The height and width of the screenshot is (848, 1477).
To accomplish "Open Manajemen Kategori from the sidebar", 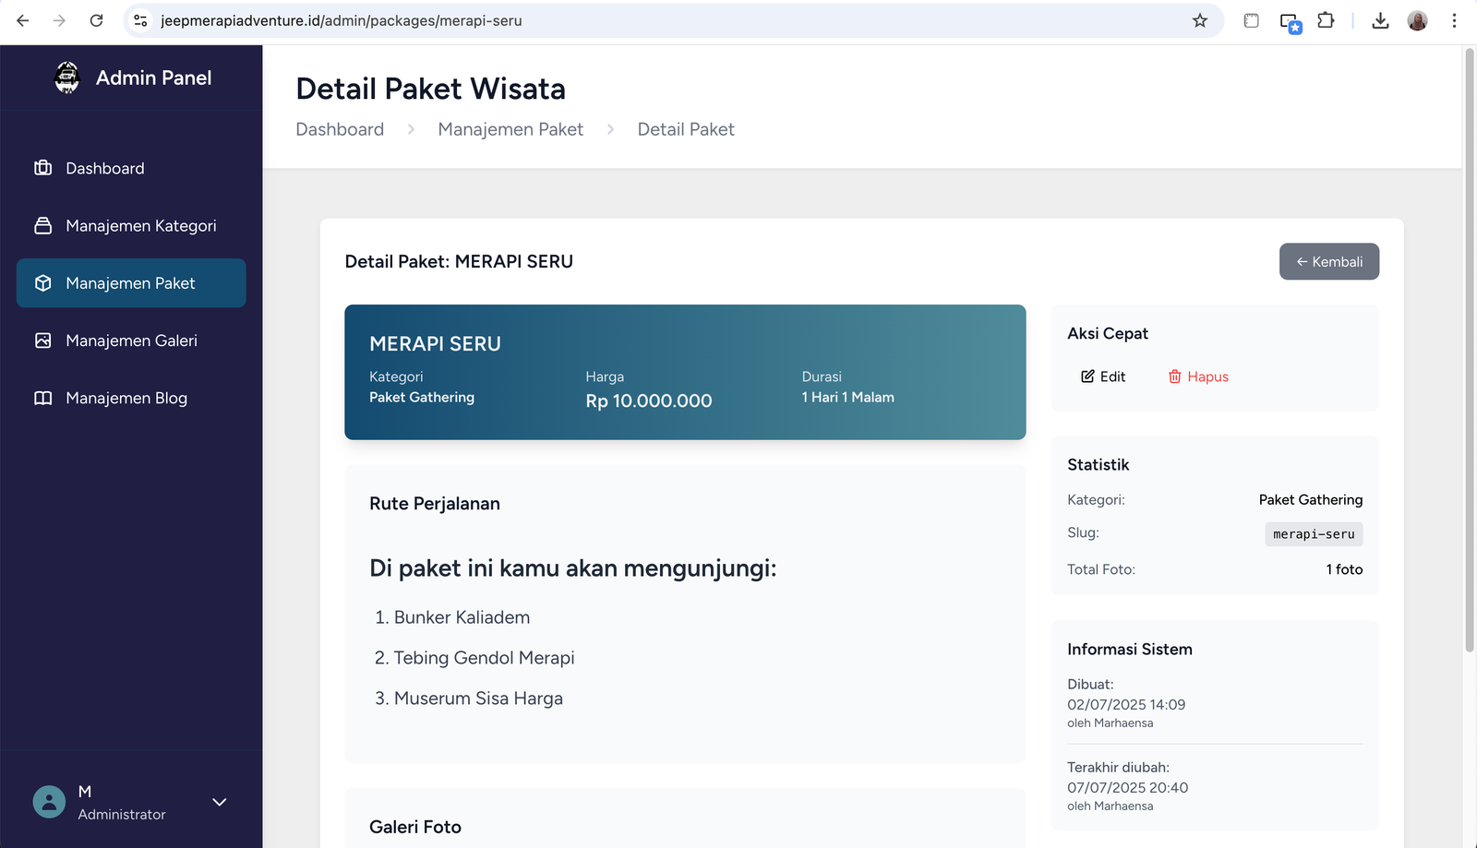I will pos(140,226).
